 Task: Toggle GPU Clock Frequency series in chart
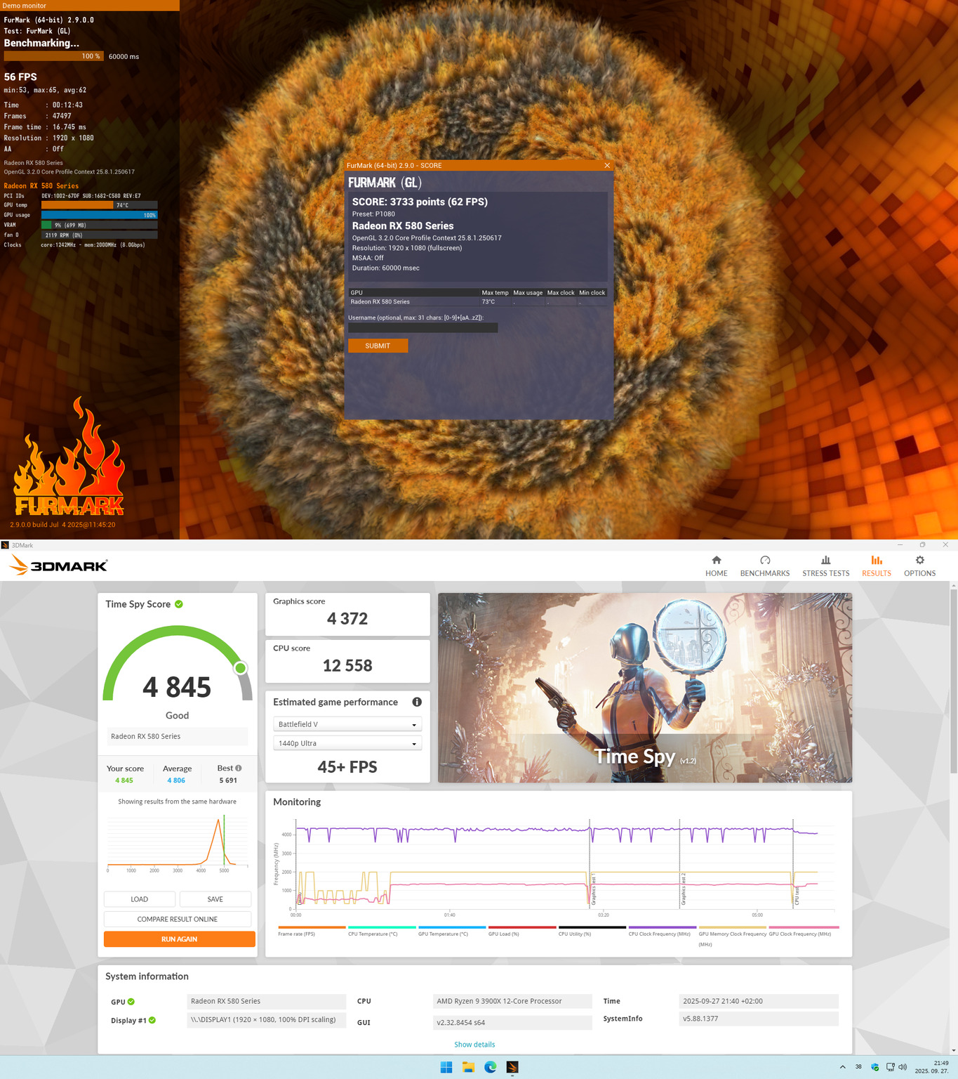coord(804,931)
